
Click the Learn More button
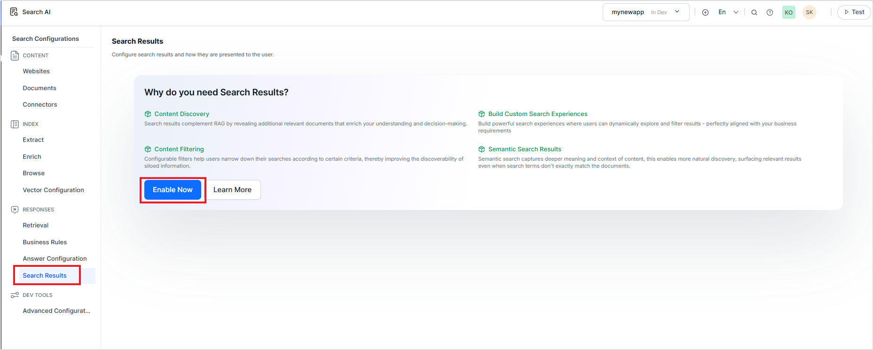232,190
